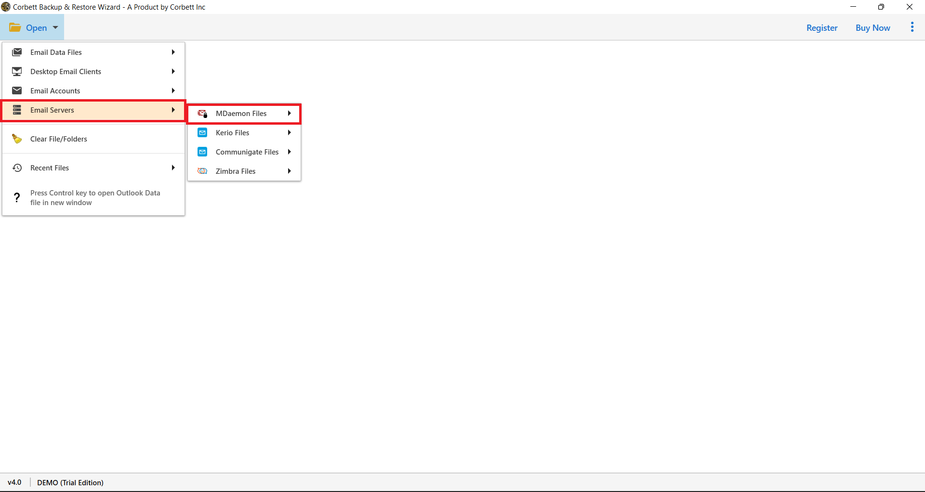
Task: Select the Email Accounts menu item
Action: [x=93, y=91]
